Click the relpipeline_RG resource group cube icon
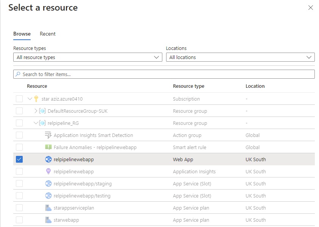Image resolution: width=319 pixels, height=227 pixels. click(42, 123)
